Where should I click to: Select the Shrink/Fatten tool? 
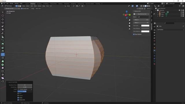[x=3, y=75]
